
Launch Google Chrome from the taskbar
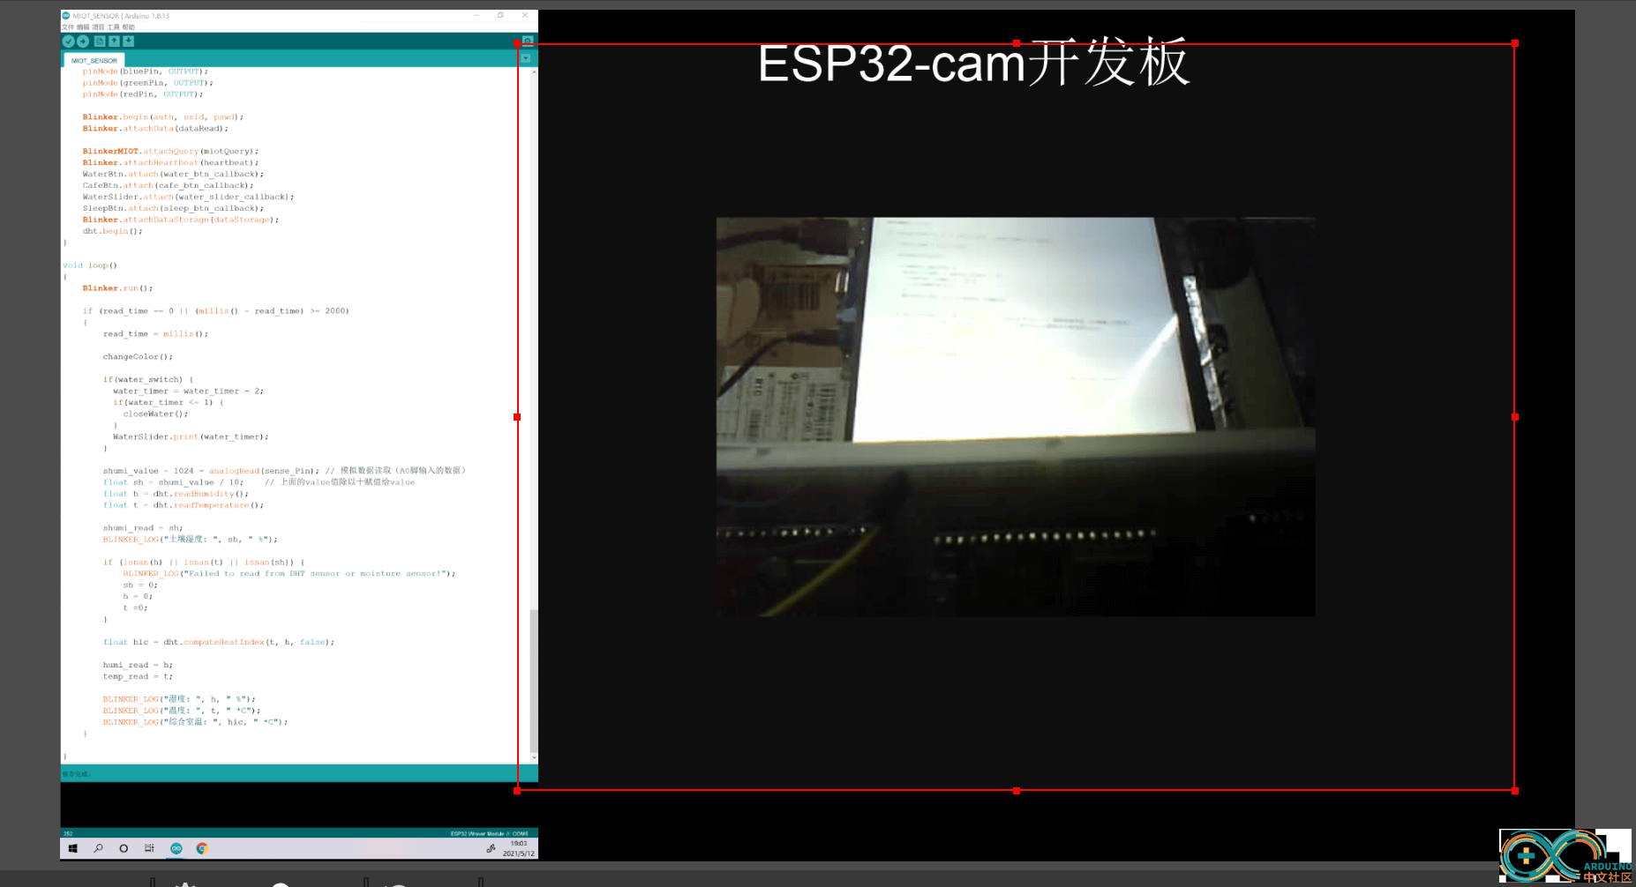pyautogui.click(x=202, y=848)
